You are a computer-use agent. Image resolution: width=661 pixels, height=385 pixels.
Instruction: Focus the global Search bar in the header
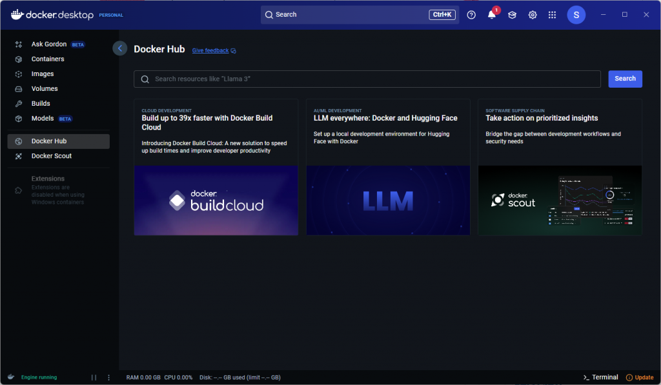[360, 15]
